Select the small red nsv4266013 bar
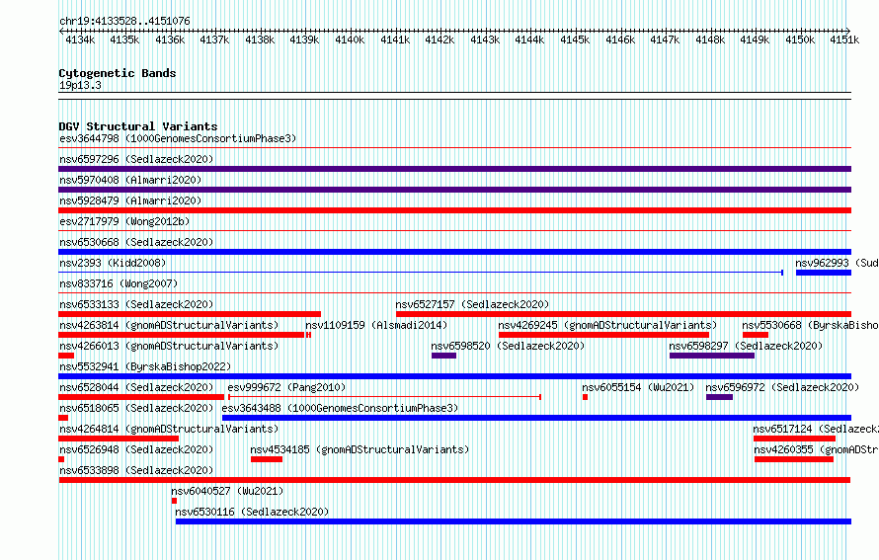The height and width of the screenshot is (560, 879). click(66, 356)
